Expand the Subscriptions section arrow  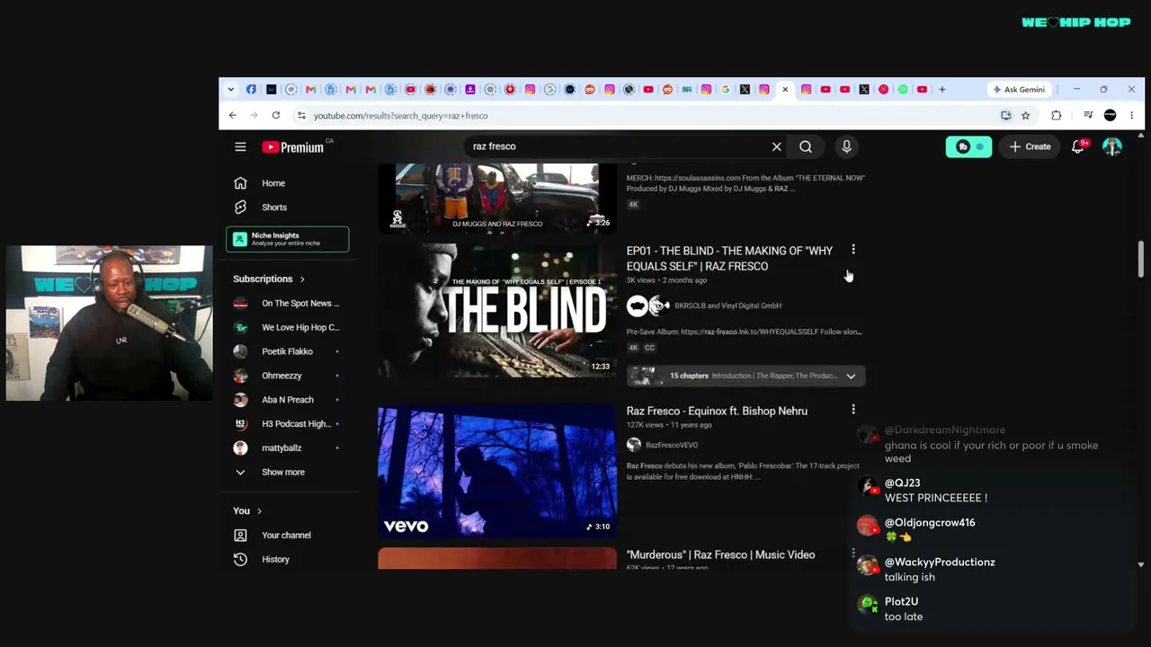click(x=302, y=279)
